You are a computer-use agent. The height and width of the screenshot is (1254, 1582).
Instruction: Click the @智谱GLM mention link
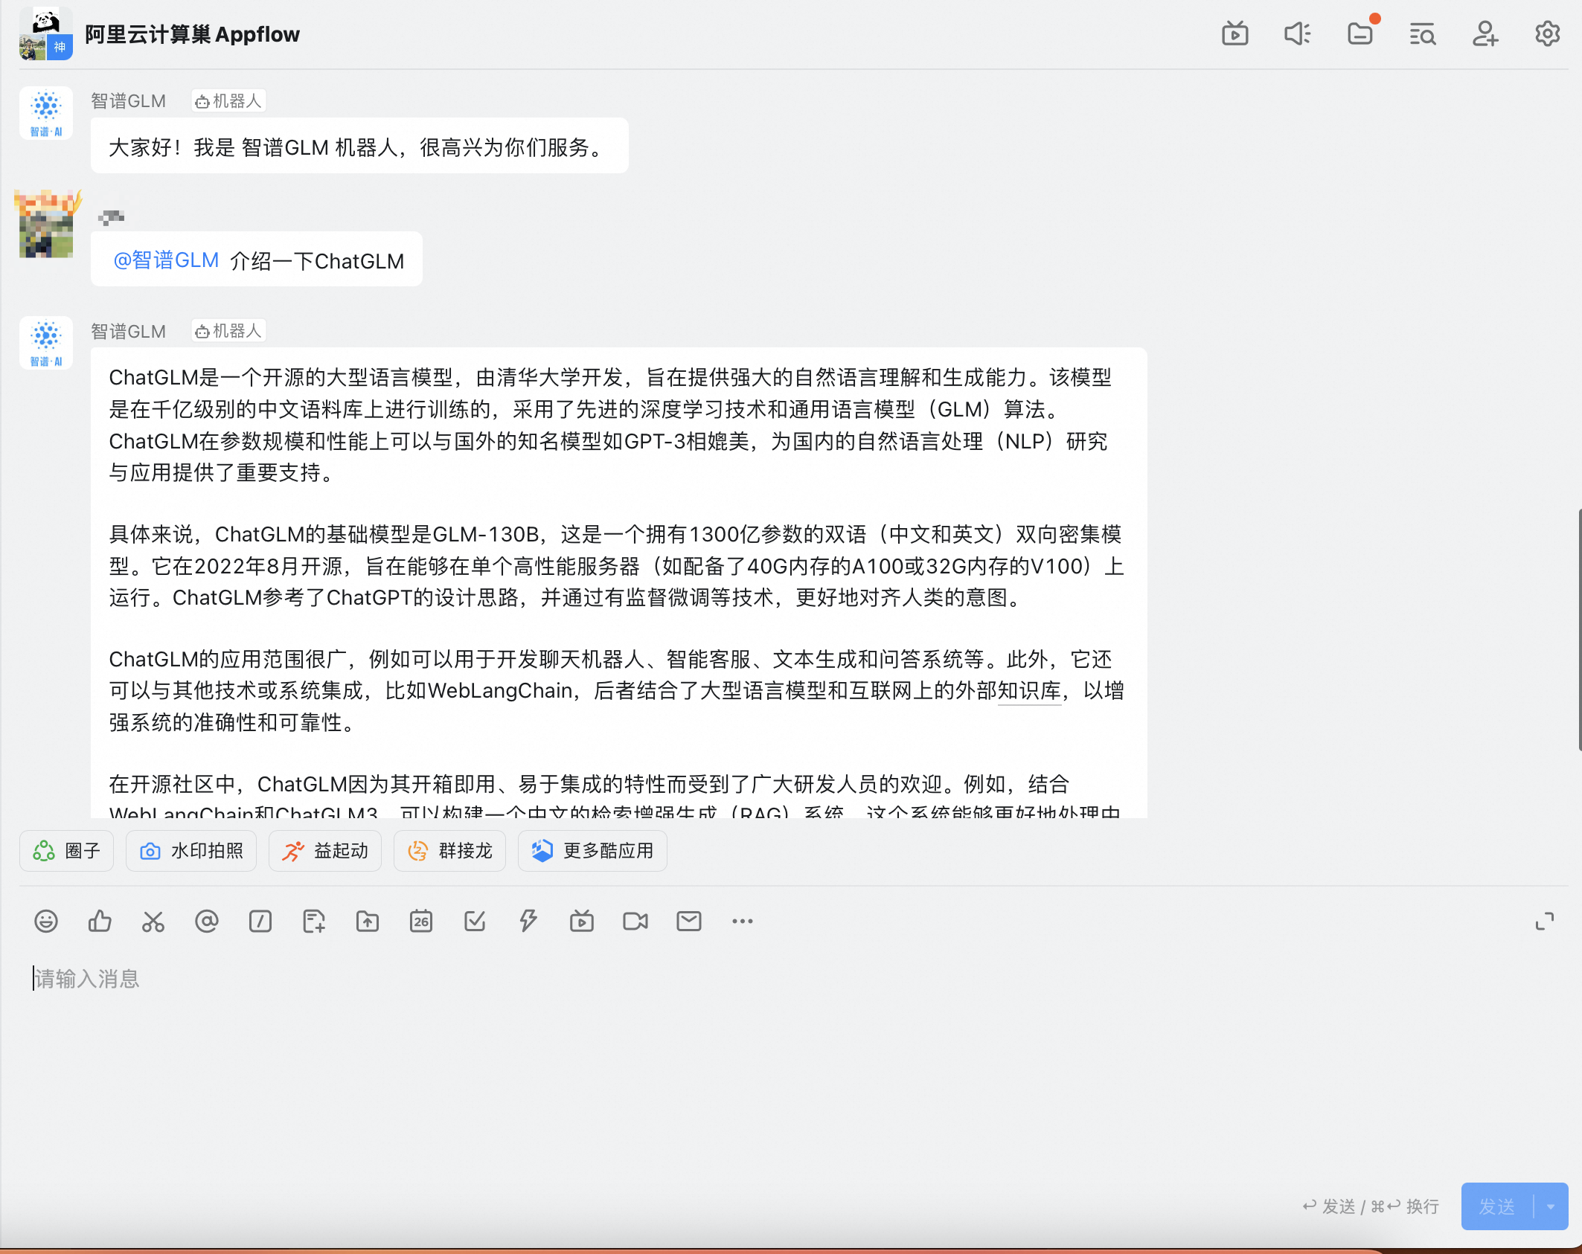(166, 260)
